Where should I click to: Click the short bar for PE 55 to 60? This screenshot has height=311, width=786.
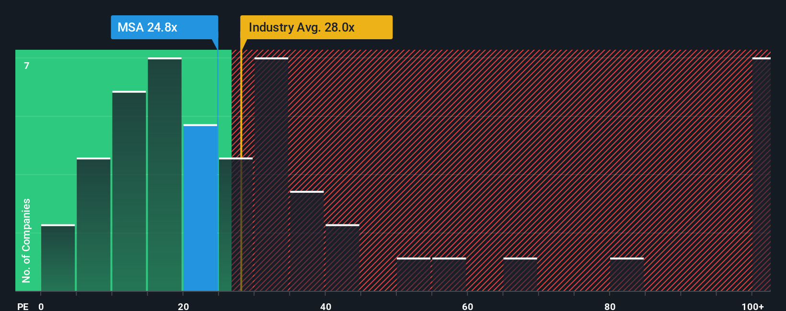[449, 274]
